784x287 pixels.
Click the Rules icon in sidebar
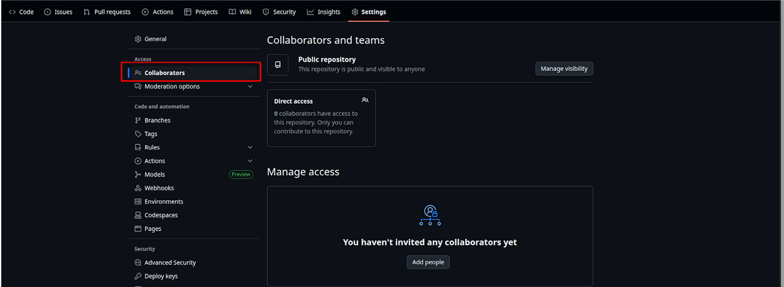click(x=138, y=148)
